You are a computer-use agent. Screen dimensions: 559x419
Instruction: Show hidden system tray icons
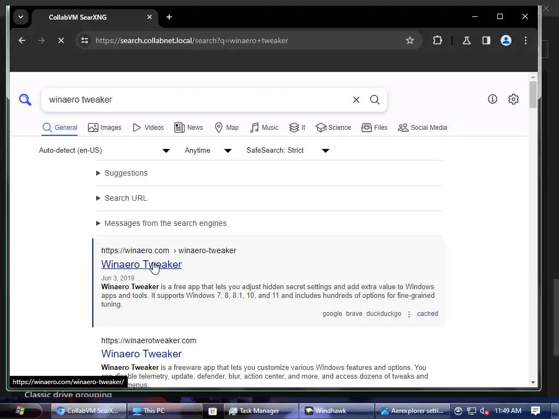click(458, 411)
